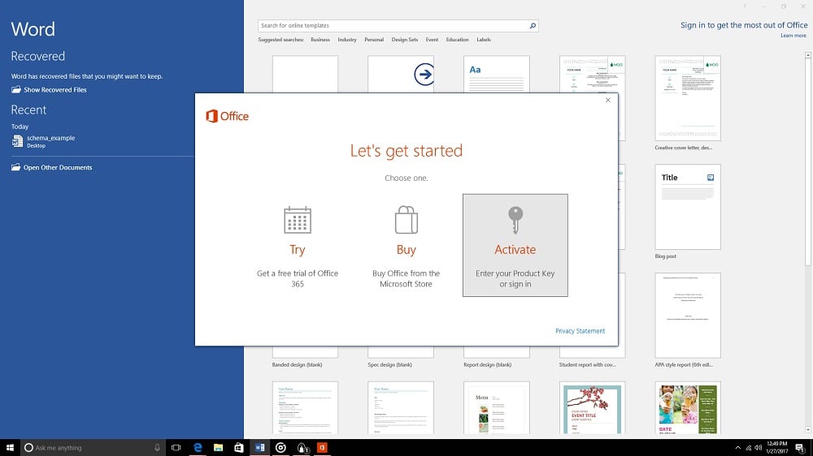Select the Personal suggested search
The height and width of the screenshot is (456, 813).
(x=374, y=39)
